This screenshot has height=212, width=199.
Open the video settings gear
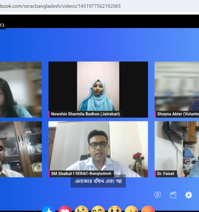(189, 195)
